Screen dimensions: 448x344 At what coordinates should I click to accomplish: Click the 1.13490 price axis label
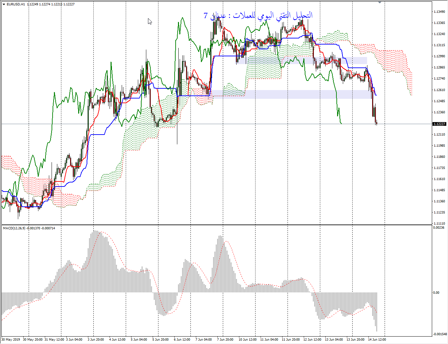(x=439, y=12)
